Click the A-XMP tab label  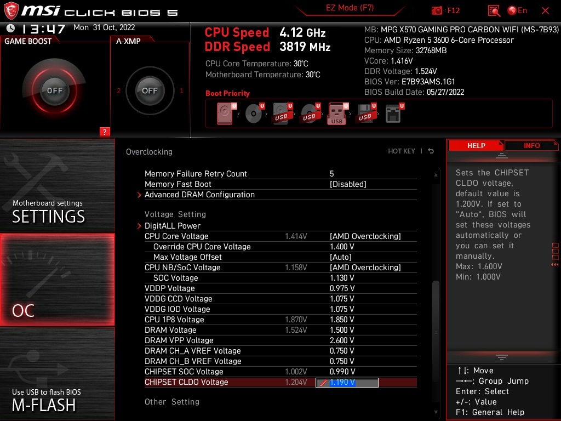[x=128, y=41]
